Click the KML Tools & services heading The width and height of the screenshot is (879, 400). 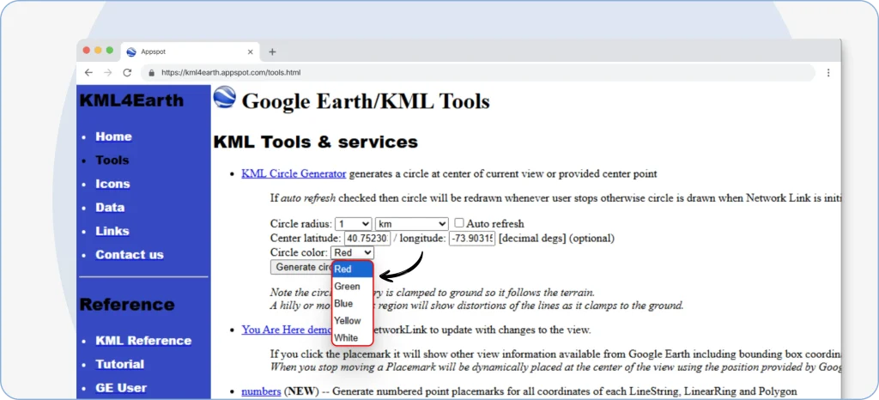point(316,142)
